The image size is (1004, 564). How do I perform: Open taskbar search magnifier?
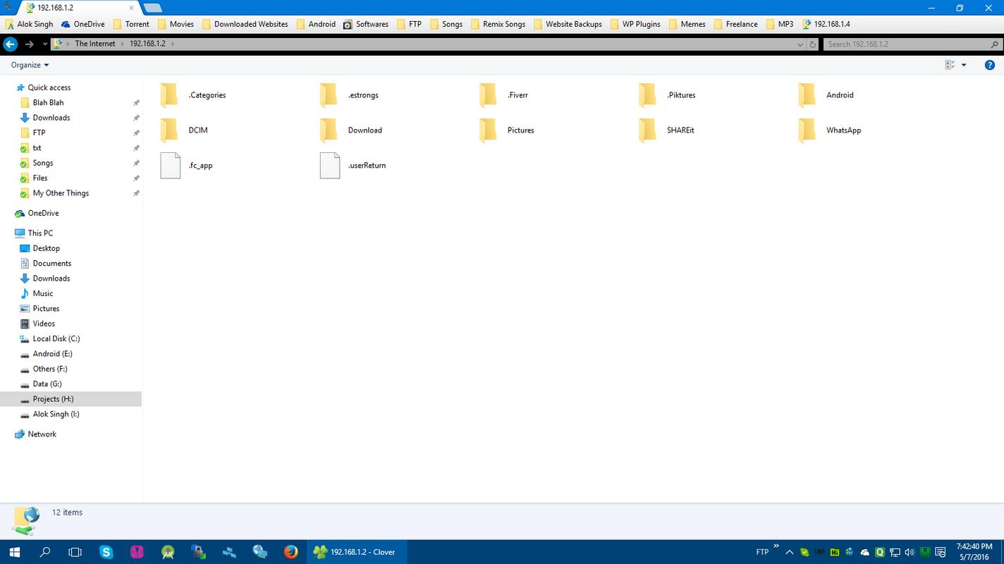45,552
